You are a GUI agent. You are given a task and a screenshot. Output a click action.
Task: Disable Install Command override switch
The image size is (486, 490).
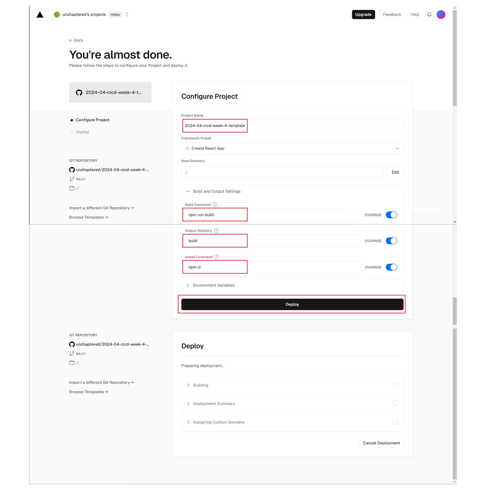click(391, 267)
